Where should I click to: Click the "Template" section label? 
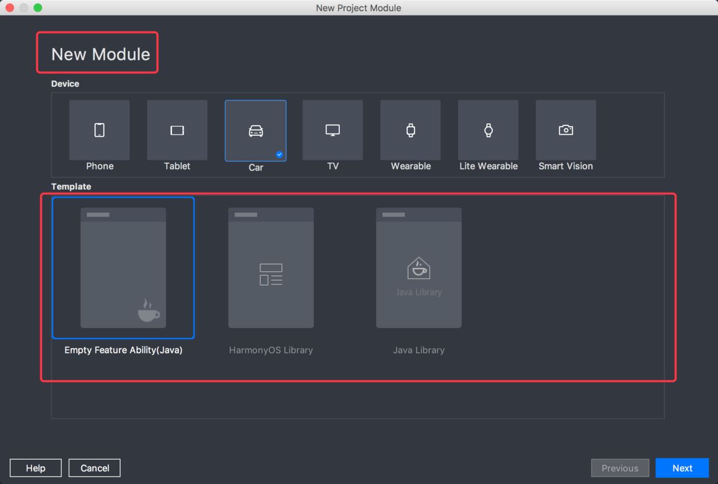coord(71,187)
